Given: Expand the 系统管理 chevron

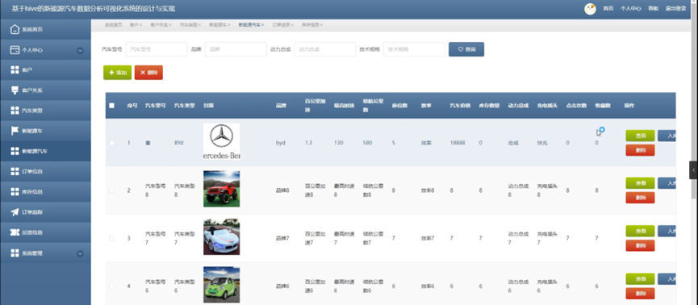Looking at the screenshot, I should click(80, 253).
